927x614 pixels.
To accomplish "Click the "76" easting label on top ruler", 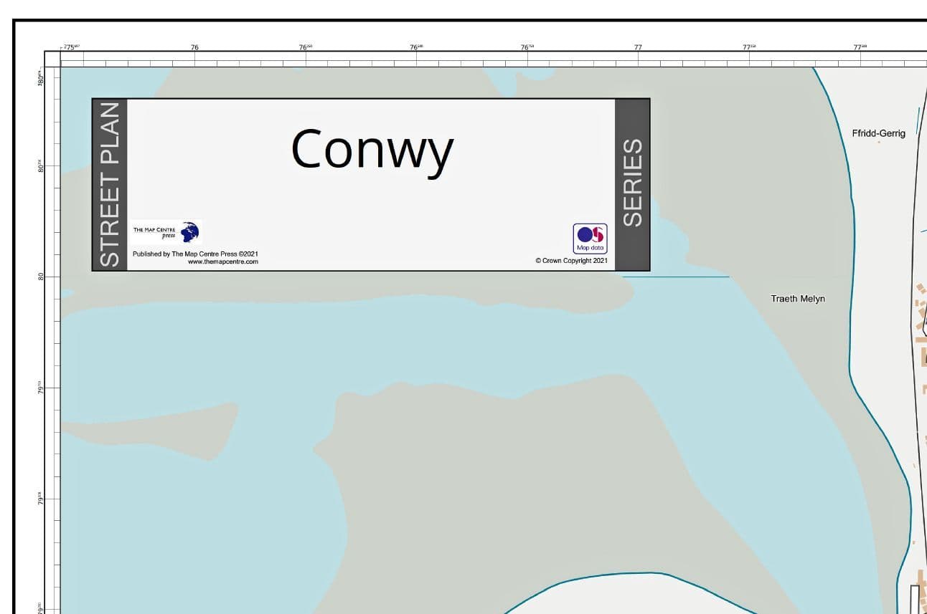I will point(194,47).
